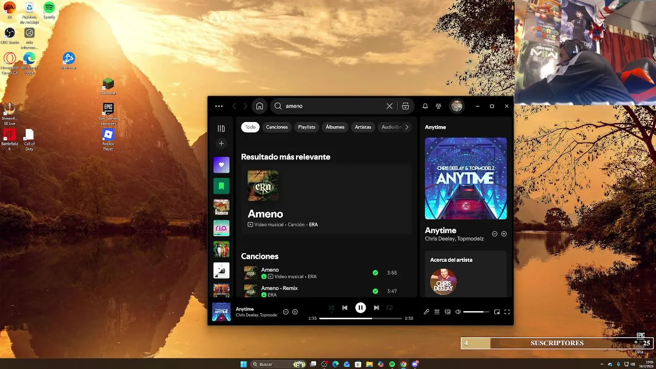The width and height of the screenshot is (656, 369).
Task: Open the 'Anytime' title link in the right panel
Action: pyautogui.click(x=441, y=231)
